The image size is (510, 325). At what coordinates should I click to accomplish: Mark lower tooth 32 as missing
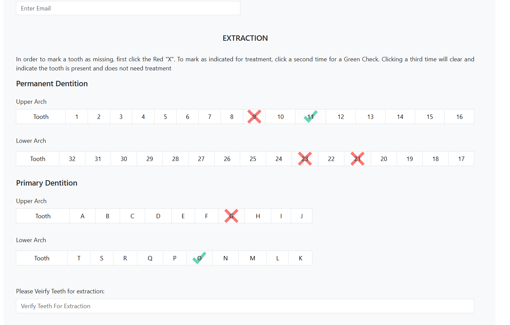(72, 159)
